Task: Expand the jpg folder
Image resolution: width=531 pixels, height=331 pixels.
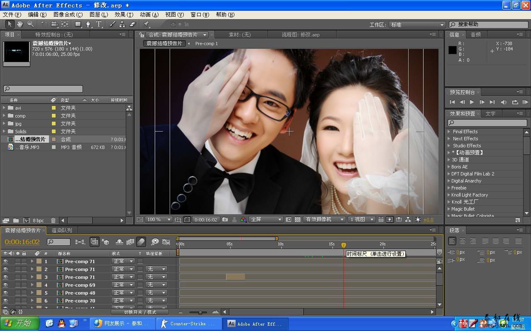Action: [5, 124]
